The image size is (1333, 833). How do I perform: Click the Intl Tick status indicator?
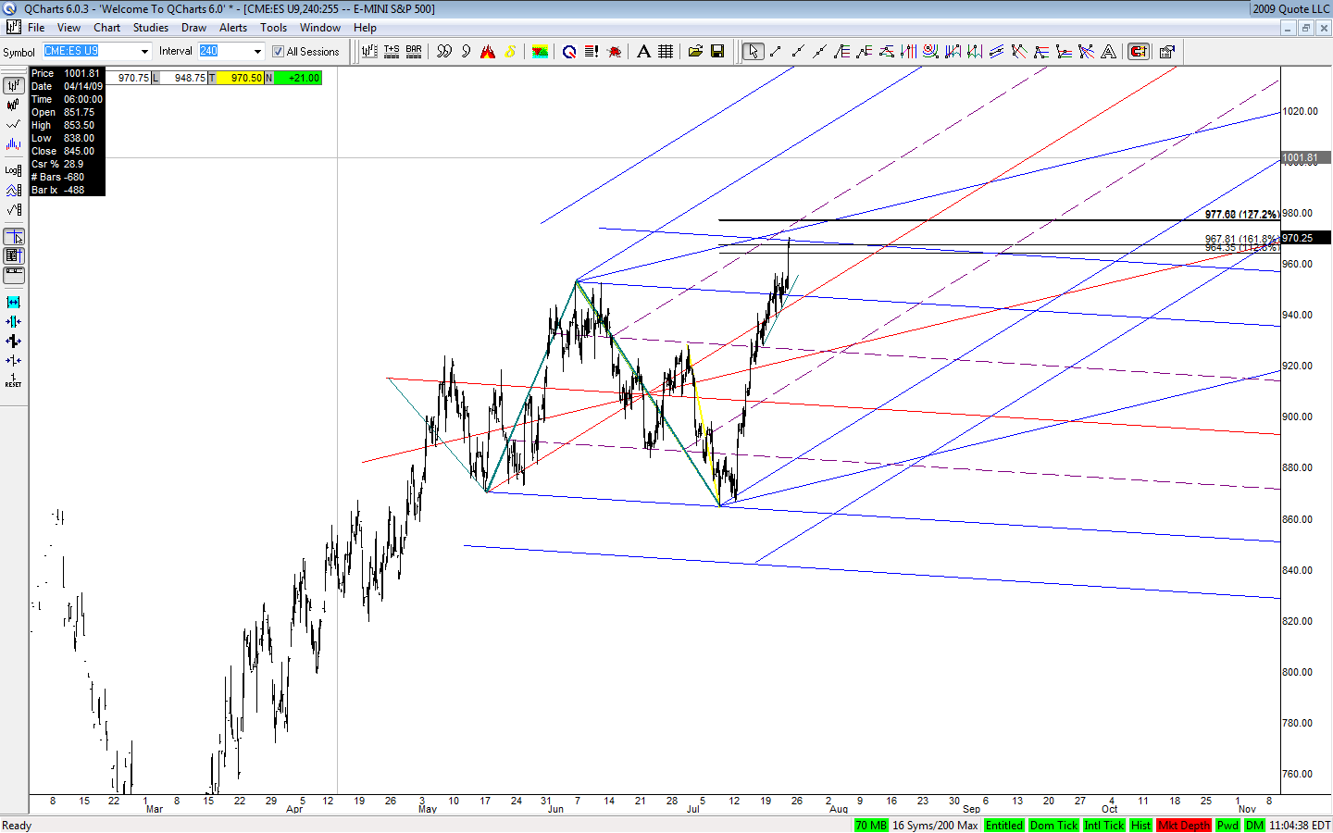[1104, 826]
